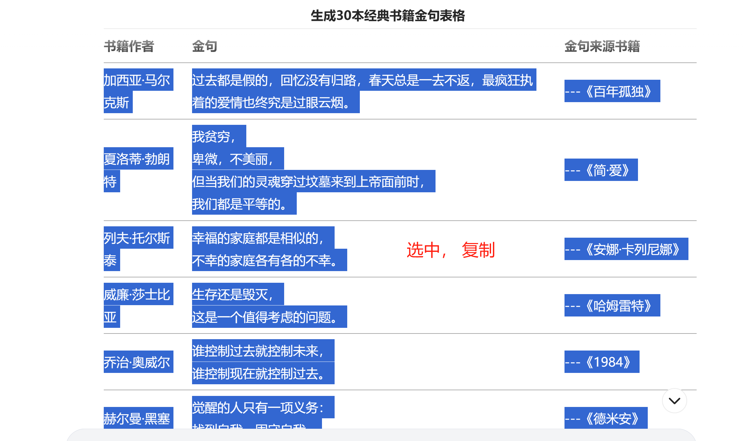Image resolution: width=743 pixels, height=441 pixels.
Task: Click the 金句 column header
Action: pos(205,46)
